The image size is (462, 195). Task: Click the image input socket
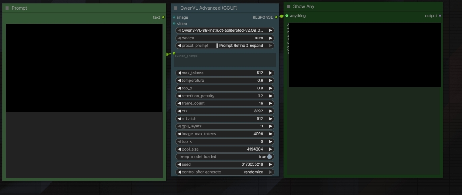pos(174,17)
